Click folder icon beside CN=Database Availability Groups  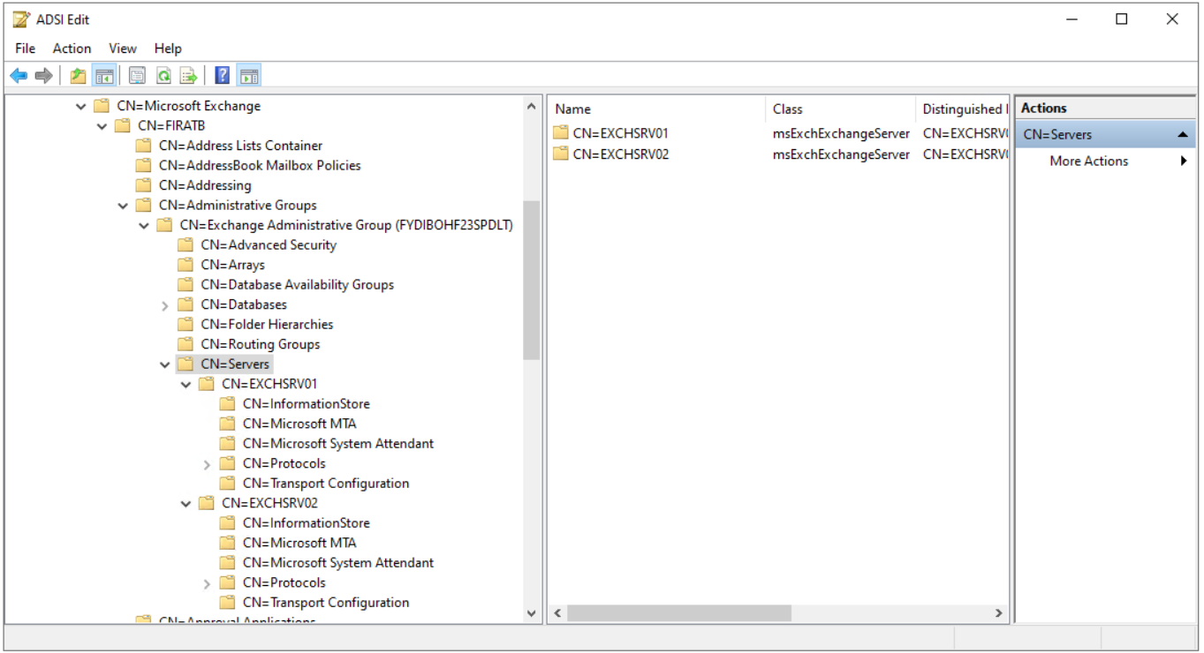point(186,284)
